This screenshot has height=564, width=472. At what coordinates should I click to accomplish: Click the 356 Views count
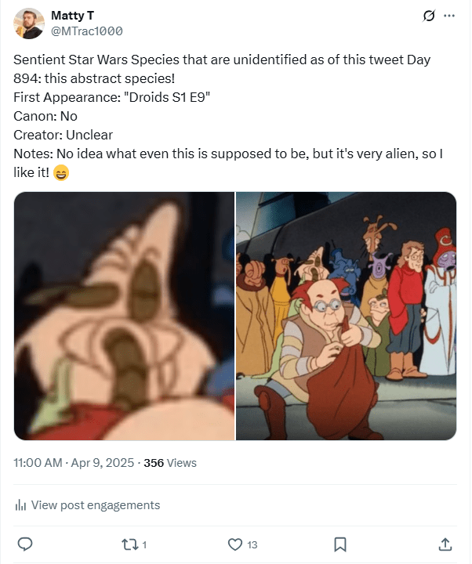click(x=170, y=463)
